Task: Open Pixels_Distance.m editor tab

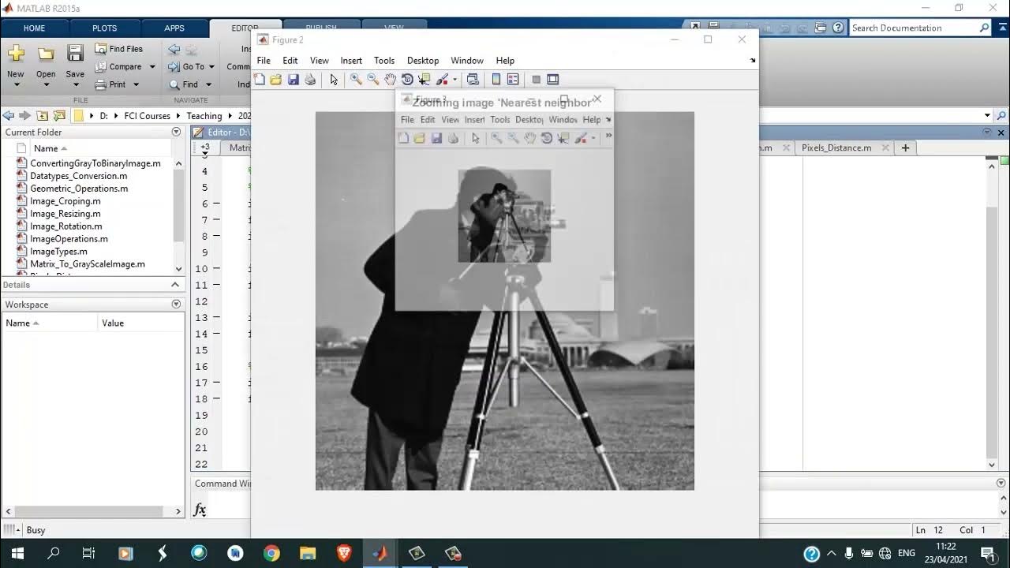Action: point(836,148)
